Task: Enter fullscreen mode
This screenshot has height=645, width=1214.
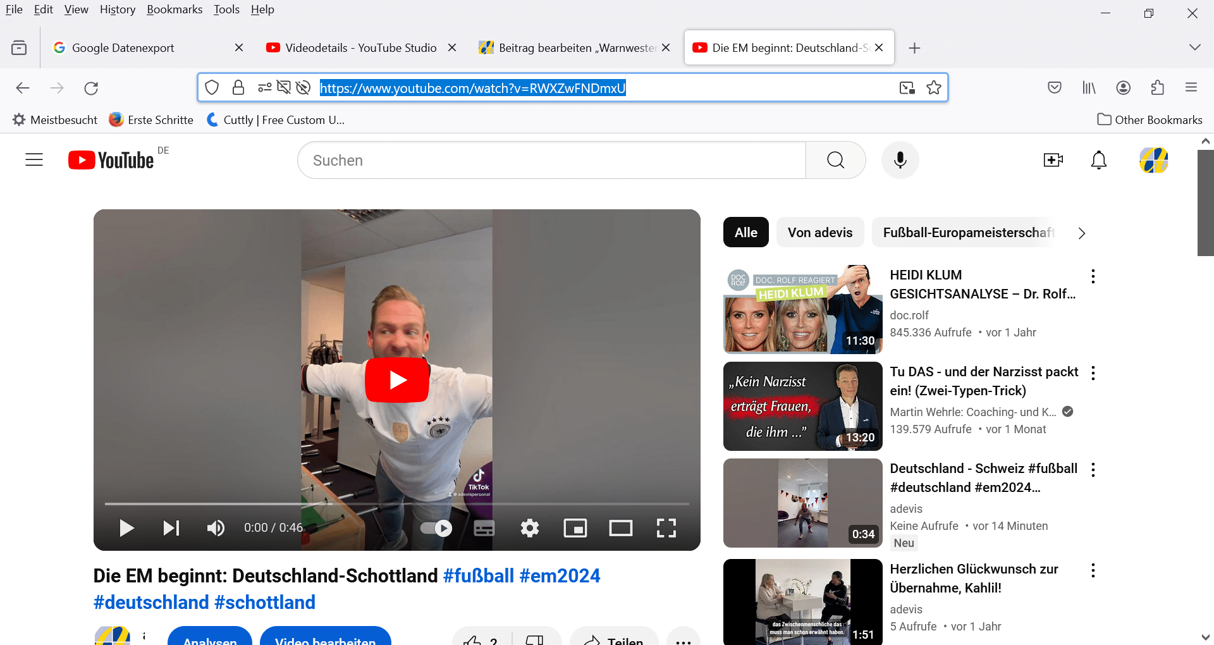Action: pyautogui.click(x=666, y=527)
